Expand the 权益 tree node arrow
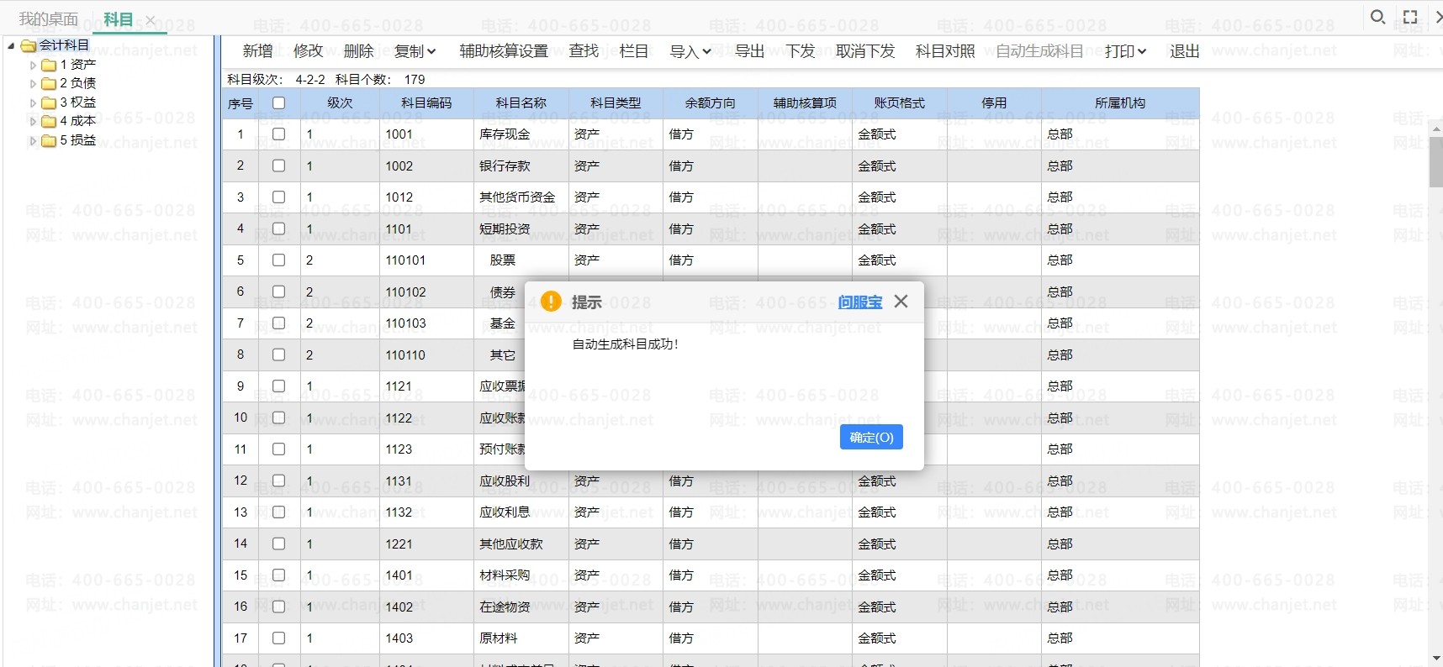Image resolution: width=1443 pixels, height=667 pixels. click(33, 102)
